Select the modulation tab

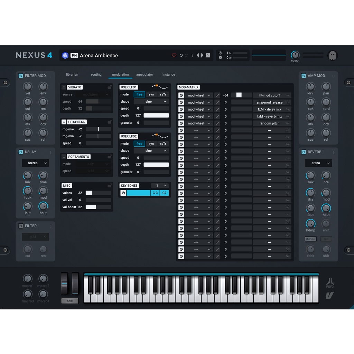tap(120, 75)
